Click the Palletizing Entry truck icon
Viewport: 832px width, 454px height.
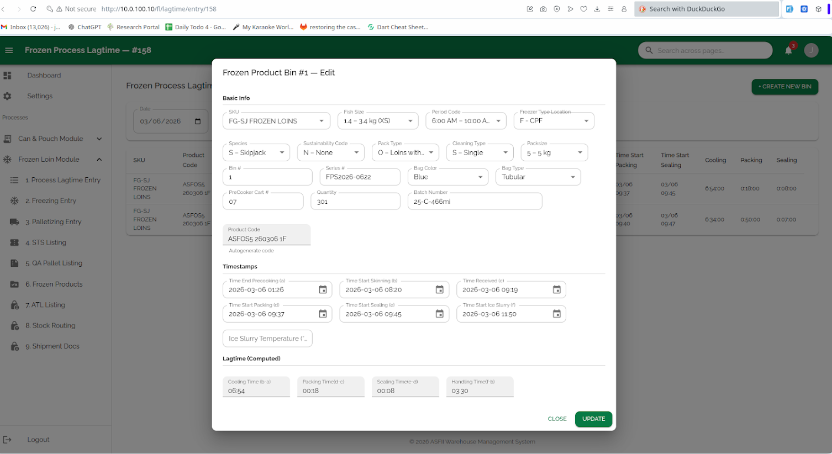tap(14, 222)
